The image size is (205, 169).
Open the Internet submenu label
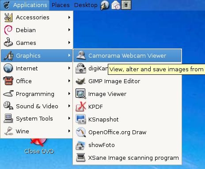pos(27,68)
